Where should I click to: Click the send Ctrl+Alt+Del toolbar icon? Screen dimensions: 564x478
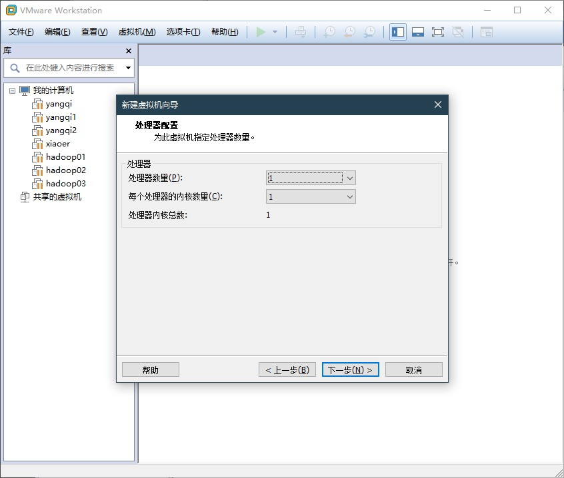point(301,32)
